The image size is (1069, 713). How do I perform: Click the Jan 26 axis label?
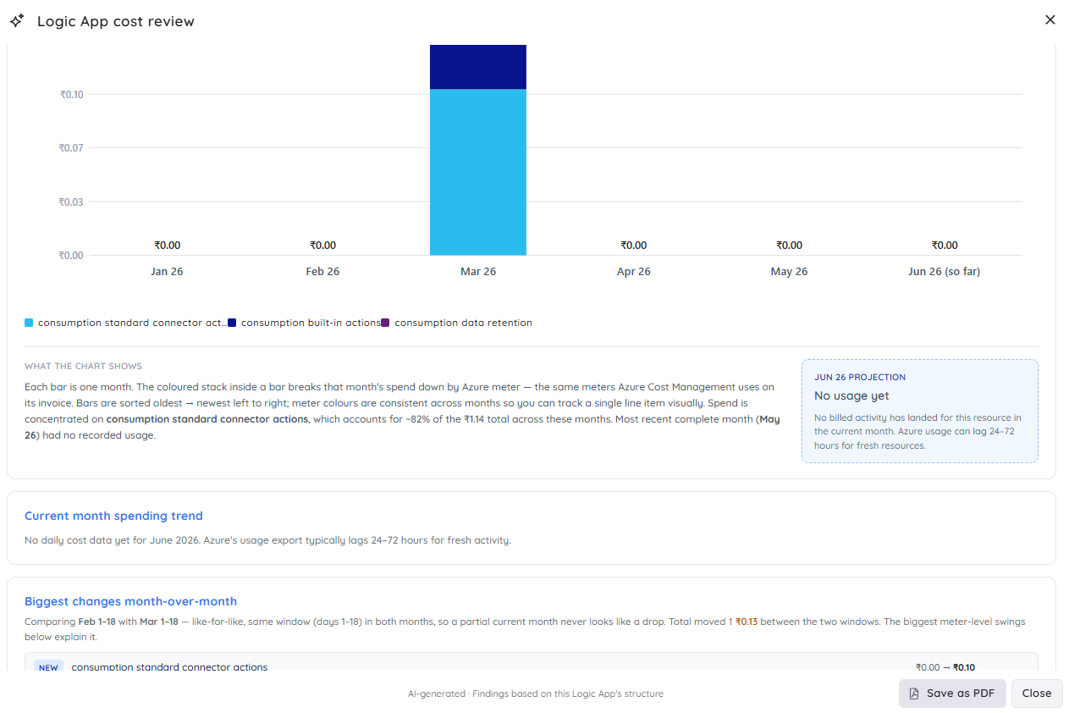pos(167,272)
